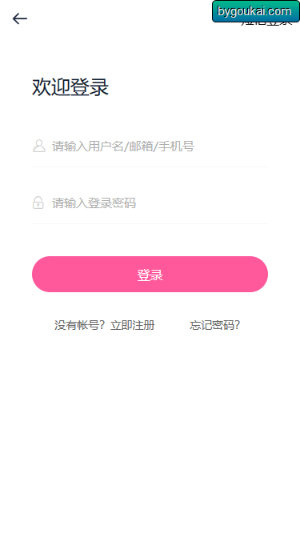The height and width of the screenshot is (534, 300).
Task: Tap the pink 登录 button
Action: (x=150, y=274)
